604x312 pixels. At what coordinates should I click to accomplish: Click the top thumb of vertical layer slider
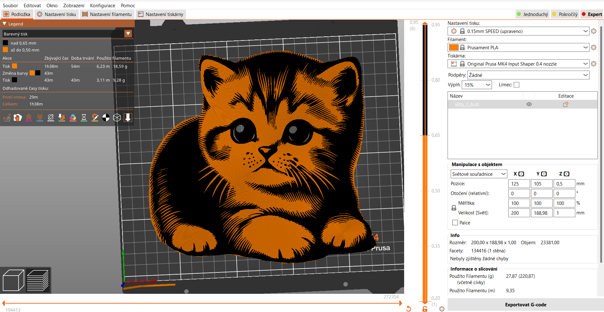[x=425, y=24]
